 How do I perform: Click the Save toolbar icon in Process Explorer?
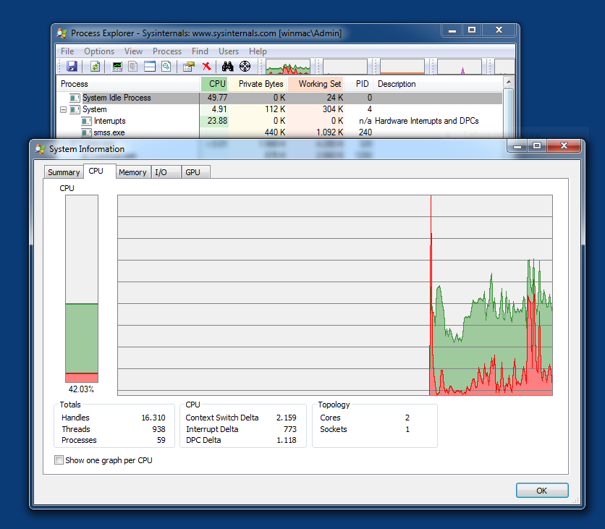tap(72, 67)
